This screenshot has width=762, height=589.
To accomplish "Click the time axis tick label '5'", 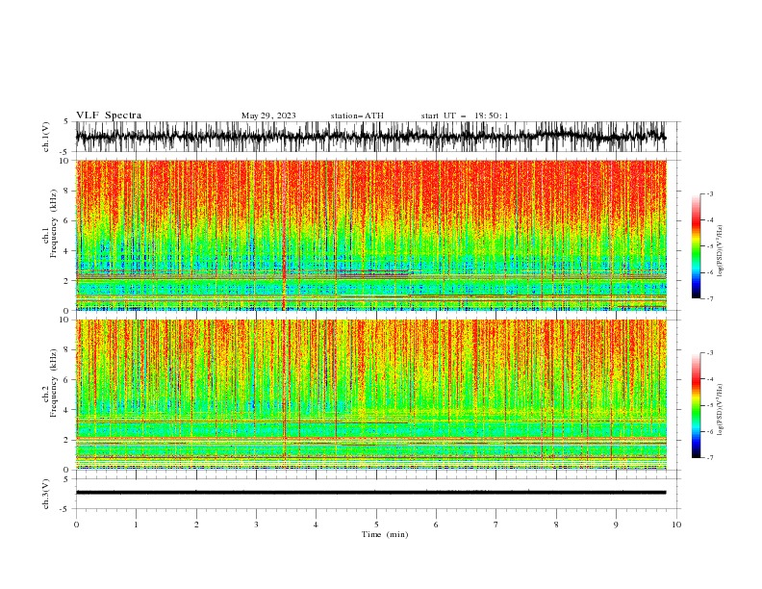I will pyautogui.click(x=376, y=525).
